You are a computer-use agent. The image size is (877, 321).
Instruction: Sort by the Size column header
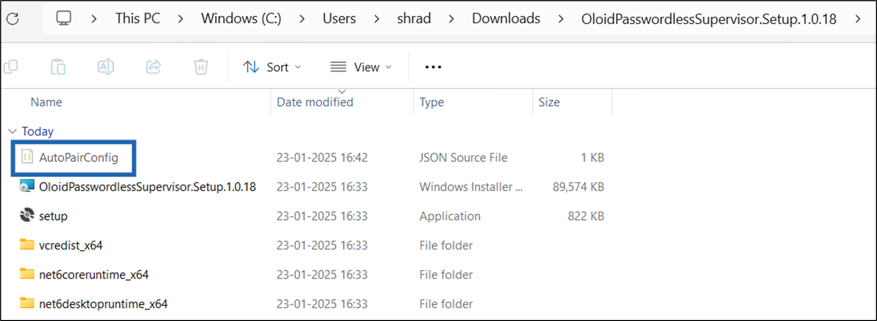[549, 102]
